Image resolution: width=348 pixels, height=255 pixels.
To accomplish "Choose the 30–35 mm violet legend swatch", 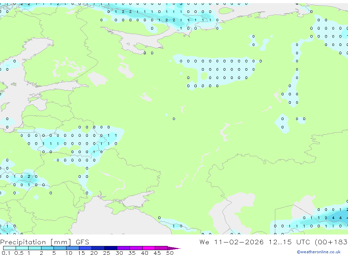I will coord(124,248).
